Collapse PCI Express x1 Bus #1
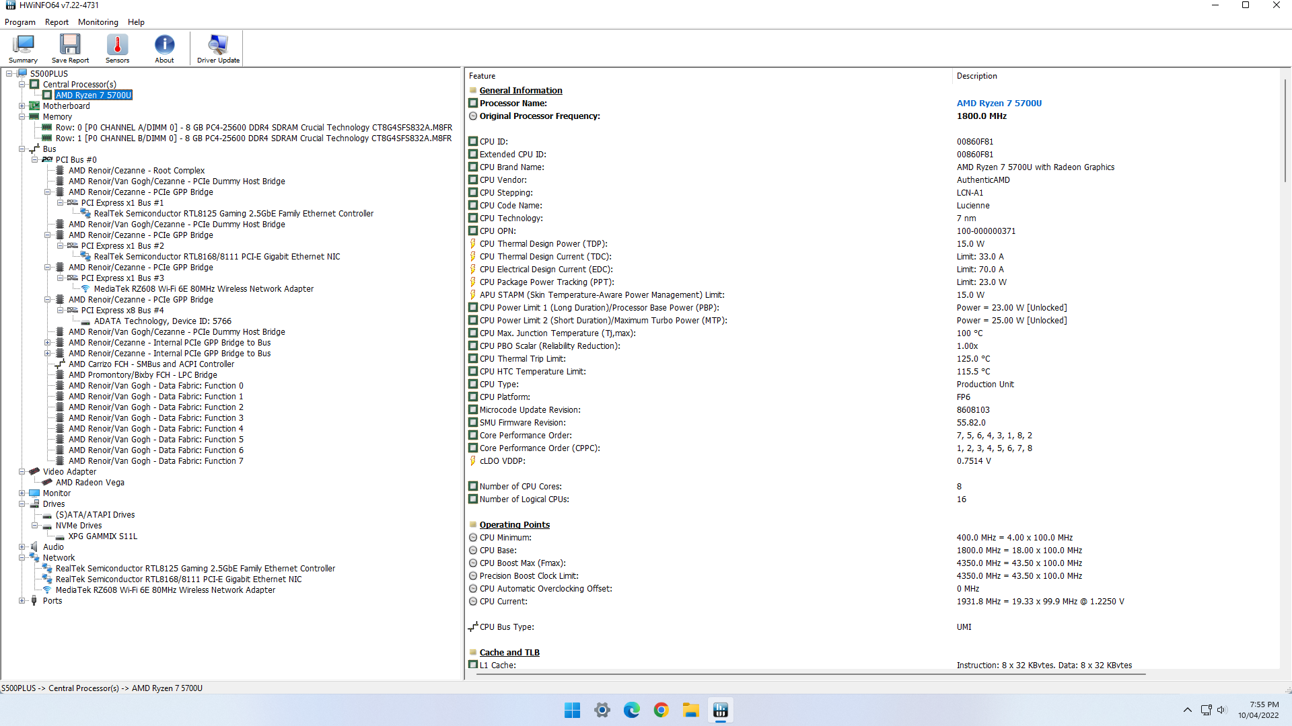 tap(61, 203)
